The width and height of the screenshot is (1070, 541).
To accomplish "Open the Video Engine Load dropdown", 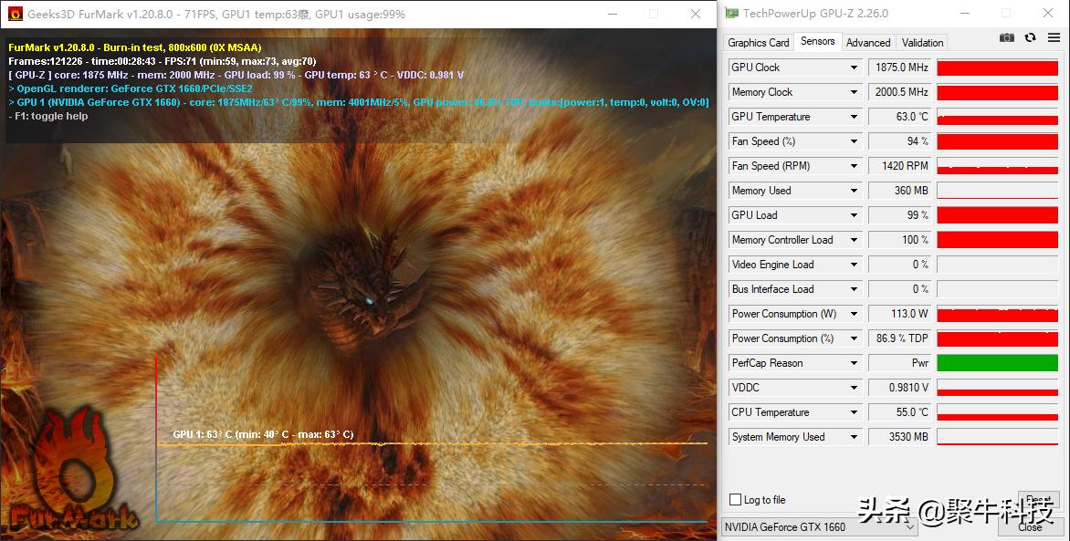I will click(854, 265).
